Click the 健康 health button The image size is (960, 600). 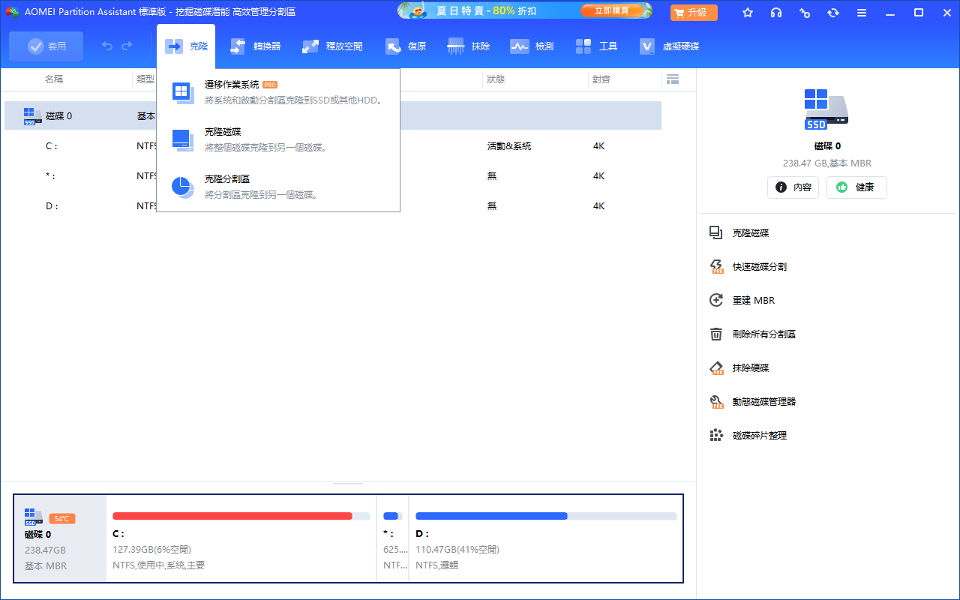pyautogui.click(x=856, y=187)
